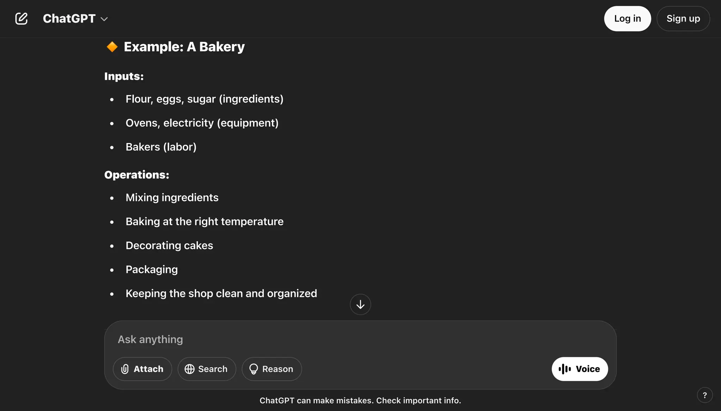
Task: Open the help question mark icon
Action: (704, 395)
